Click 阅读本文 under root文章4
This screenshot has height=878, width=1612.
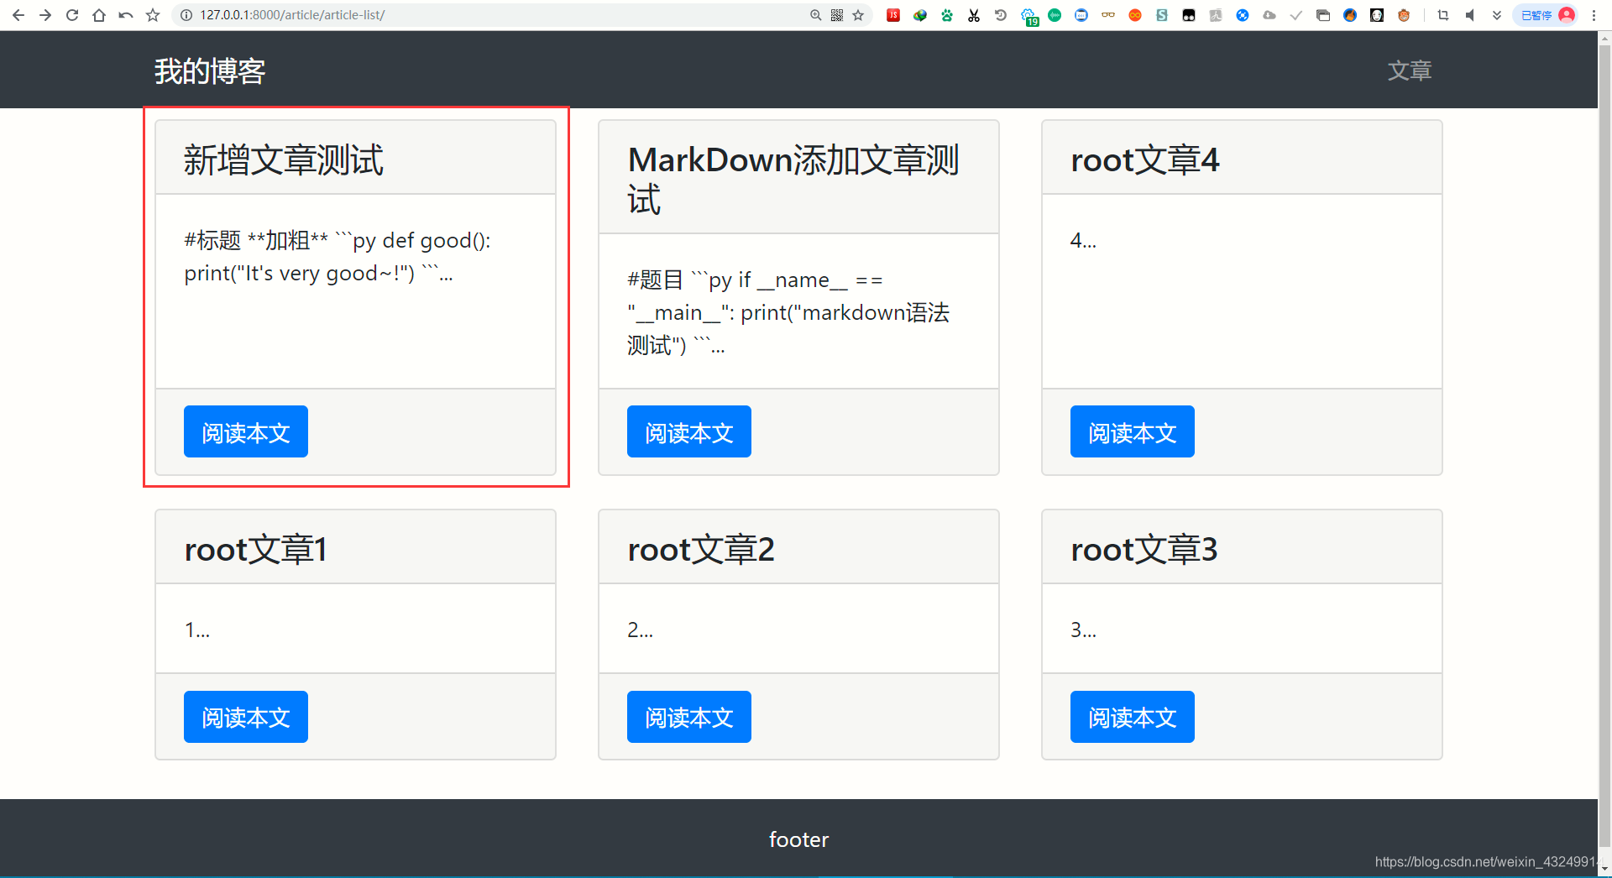(x=1133, y=431)
